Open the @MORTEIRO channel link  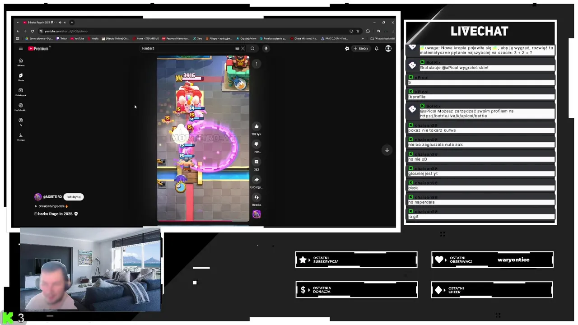(52, 197)
